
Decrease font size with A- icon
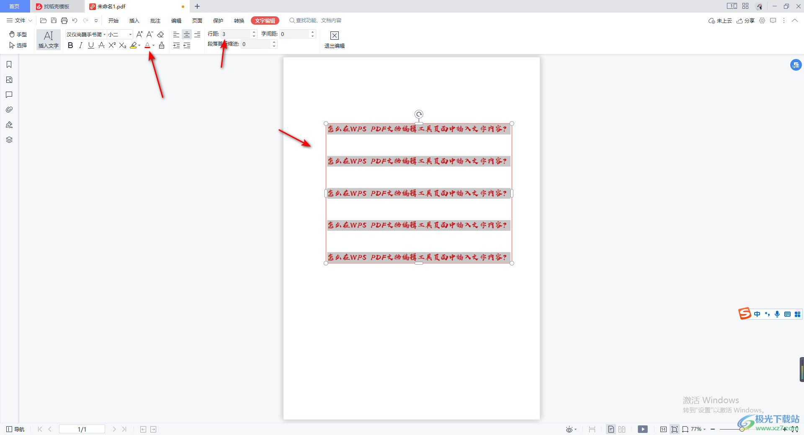coord(150,34)
